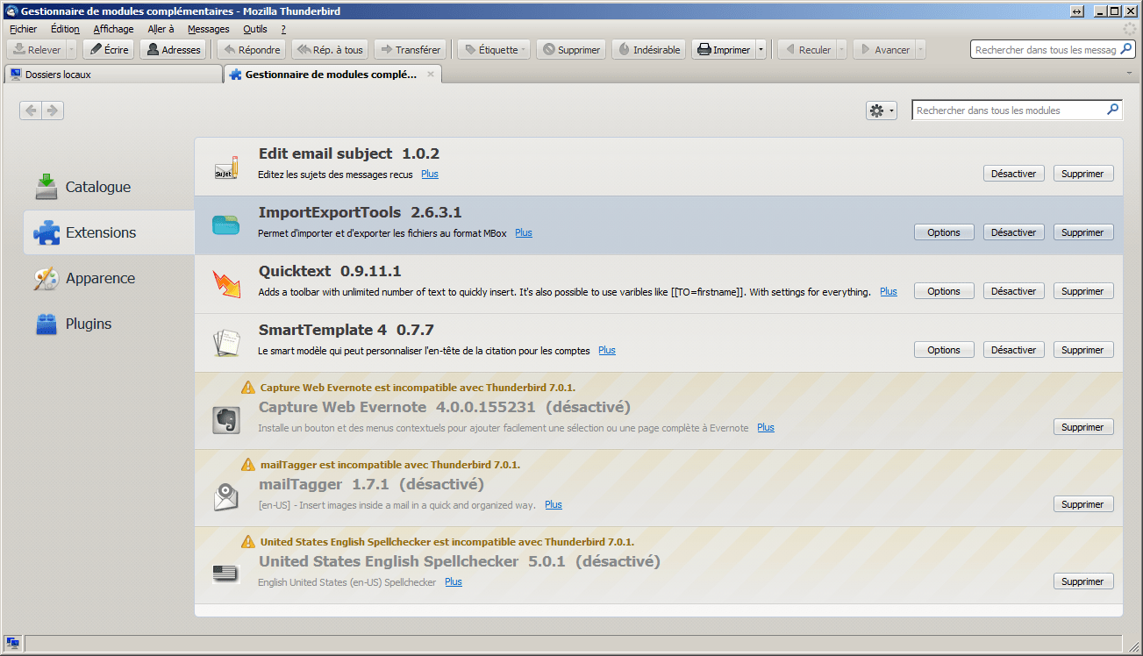Disable ImportExportTools with Désactiver
Viewport: 1143px width, 656px height.
click(1014, 232)
